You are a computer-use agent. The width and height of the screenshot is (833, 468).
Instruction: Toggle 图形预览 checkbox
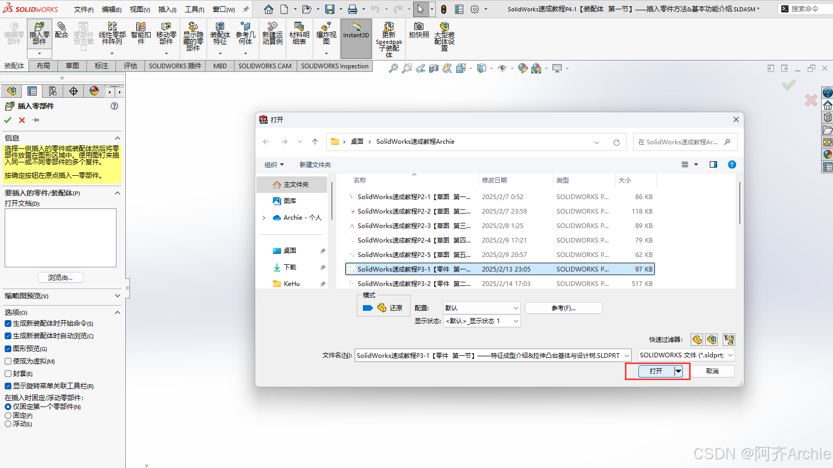pos(8,349)
